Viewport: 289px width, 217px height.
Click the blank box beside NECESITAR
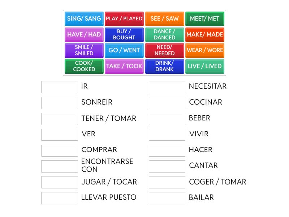pos(167,87)
